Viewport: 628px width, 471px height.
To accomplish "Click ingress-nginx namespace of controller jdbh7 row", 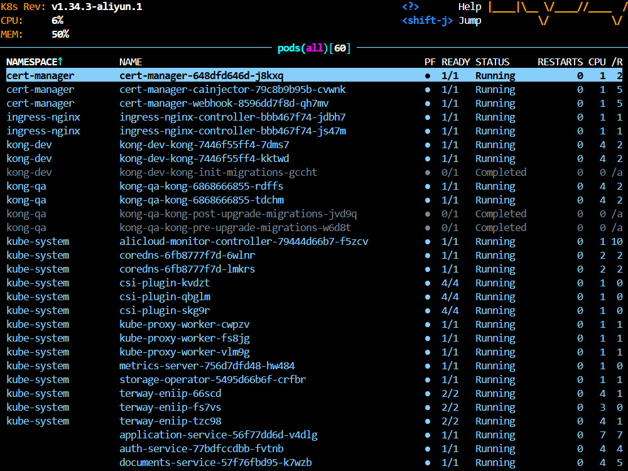I will [43, 117].
